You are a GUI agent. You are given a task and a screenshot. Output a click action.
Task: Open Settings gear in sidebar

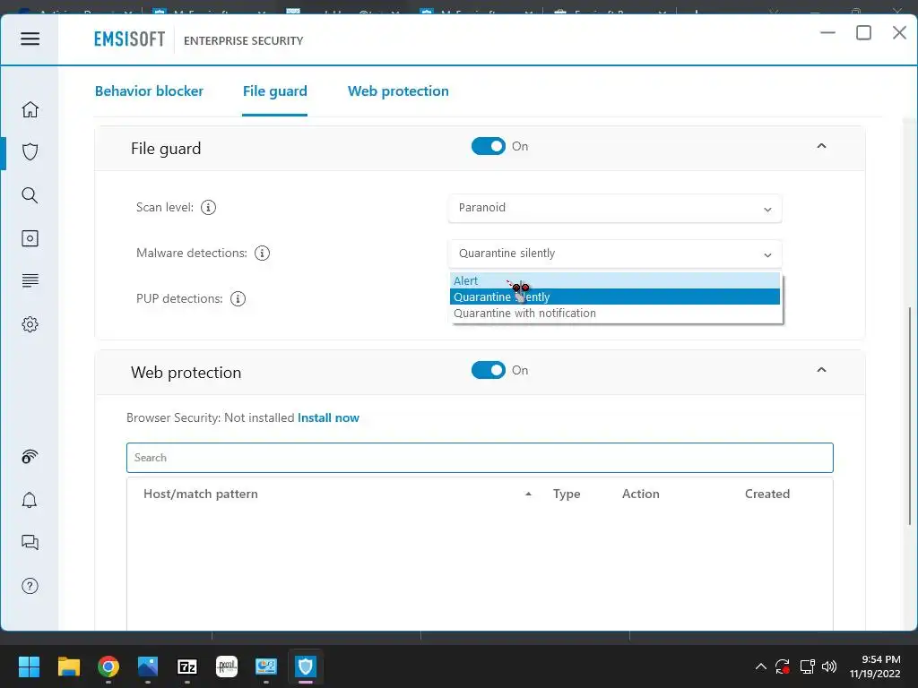pyautogui.click(x=30, y=324)
